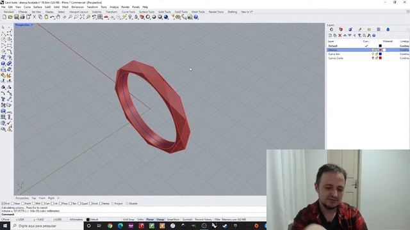410x230 pixels.
Task: Click the blue color swatch of Curva Aro layer
Action: point(380,54)
